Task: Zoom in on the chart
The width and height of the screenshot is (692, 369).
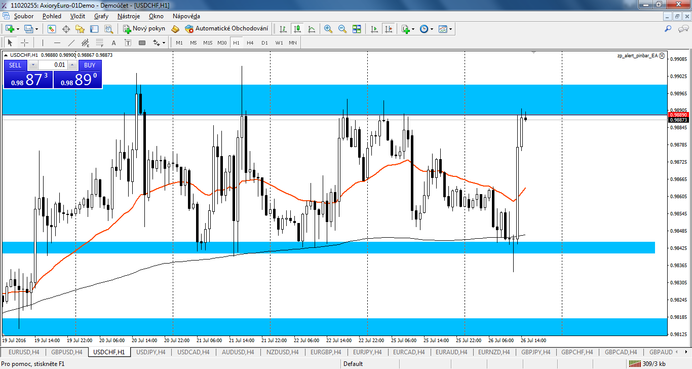Action: point(328,29)
